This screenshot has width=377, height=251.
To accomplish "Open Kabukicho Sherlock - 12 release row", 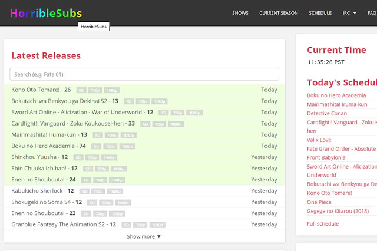I will coord(144,191).
